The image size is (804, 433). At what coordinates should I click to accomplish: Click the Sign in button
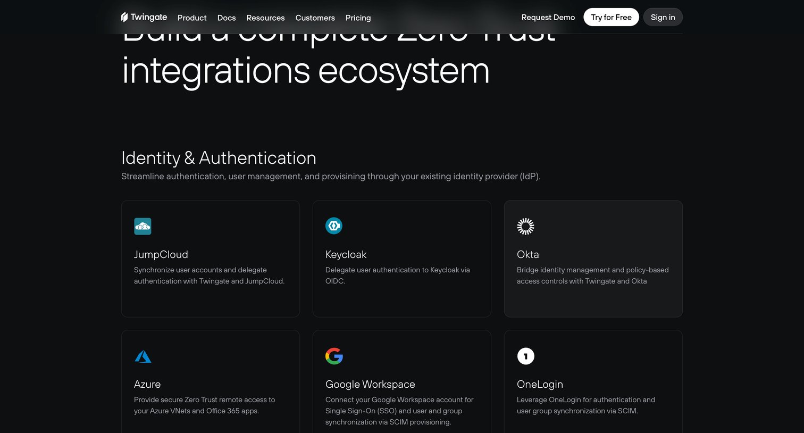663,17
